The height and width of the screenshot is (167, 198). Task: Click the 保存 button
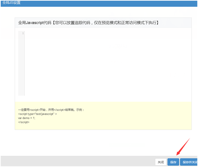[x=173, y=162]
